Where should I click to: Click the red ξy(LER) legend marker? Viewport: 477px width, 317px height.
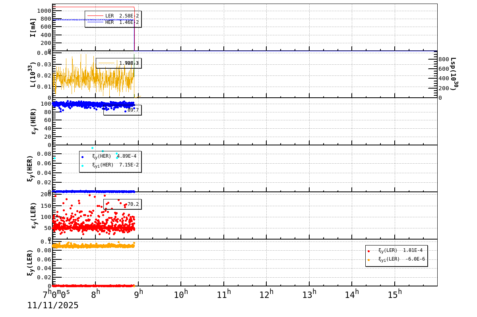pos(368,251)
